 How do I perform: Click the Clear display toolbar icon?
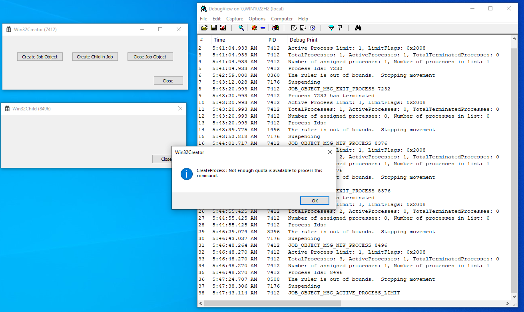click(x=223, y=28)
